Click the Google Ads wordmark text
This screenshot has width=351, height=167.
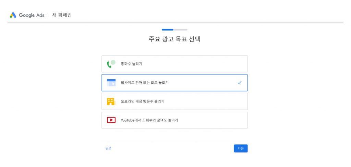click(32, 15)
